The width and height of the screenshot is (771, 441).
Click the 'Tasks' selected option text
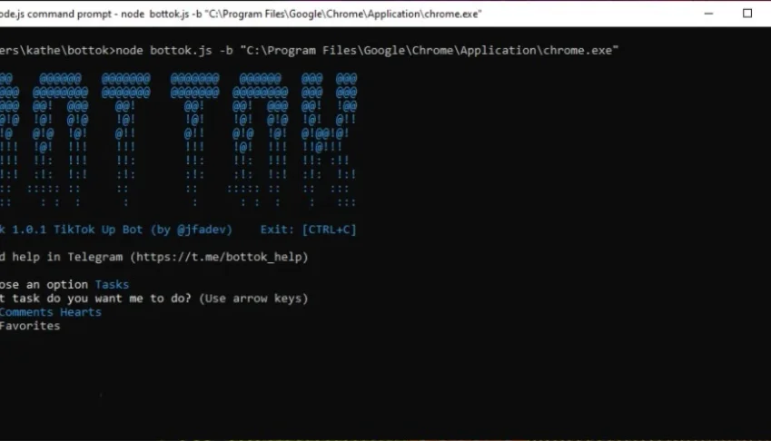[x=112, y=285]
